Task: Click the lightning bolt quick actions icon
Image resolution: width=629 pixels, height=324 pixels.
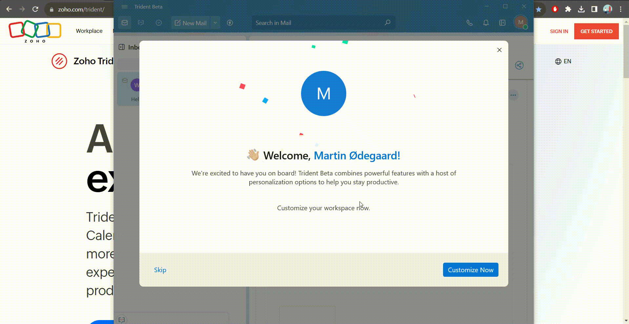Action: tap(230, 23)
